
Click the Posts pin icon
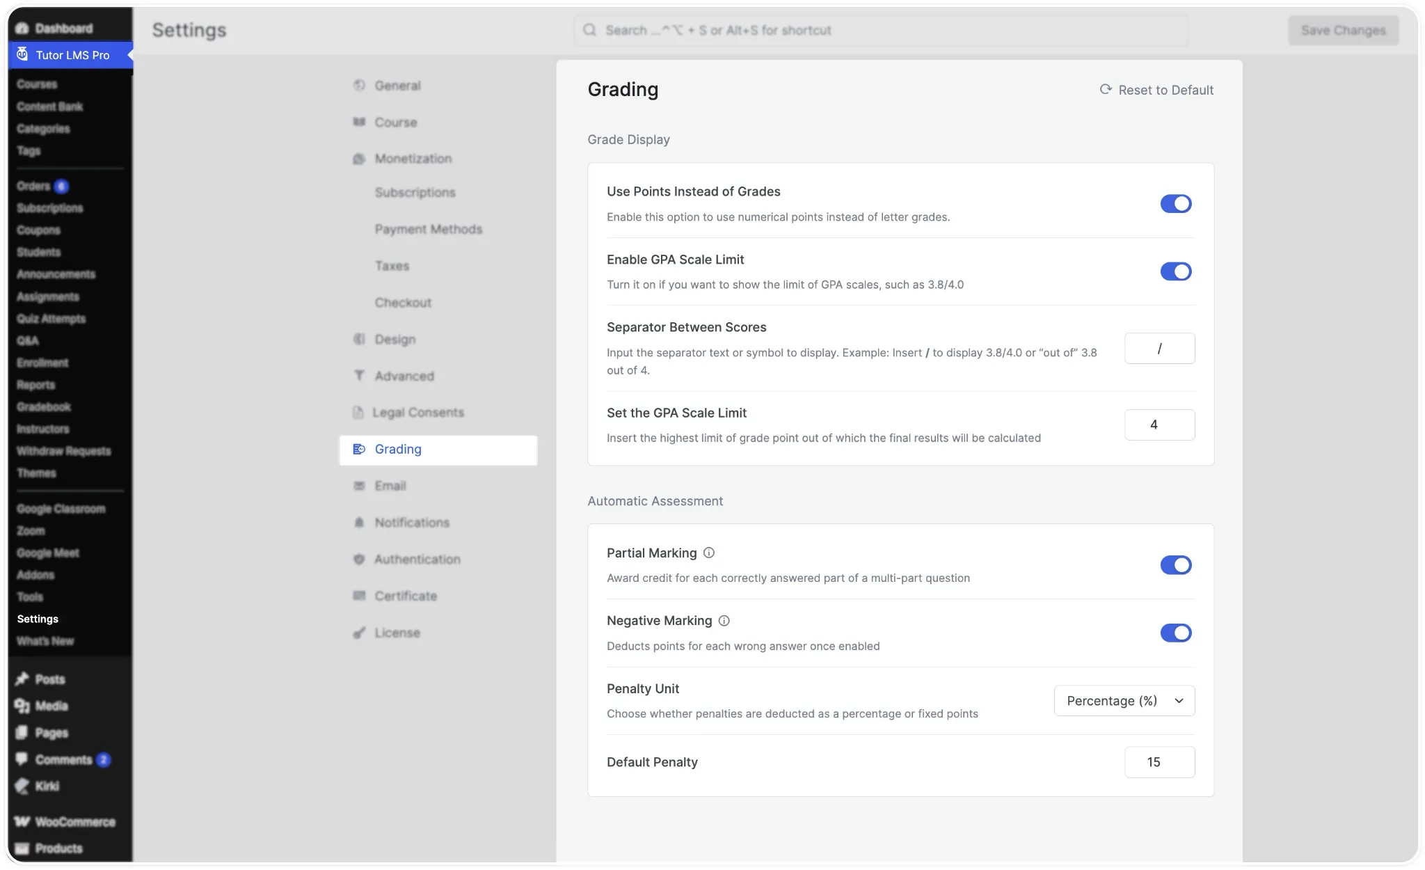click(22, 679)
